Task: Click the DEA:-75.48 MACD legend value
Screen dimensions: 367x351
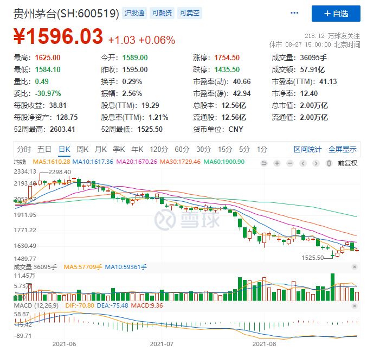Action: point(112,305)
